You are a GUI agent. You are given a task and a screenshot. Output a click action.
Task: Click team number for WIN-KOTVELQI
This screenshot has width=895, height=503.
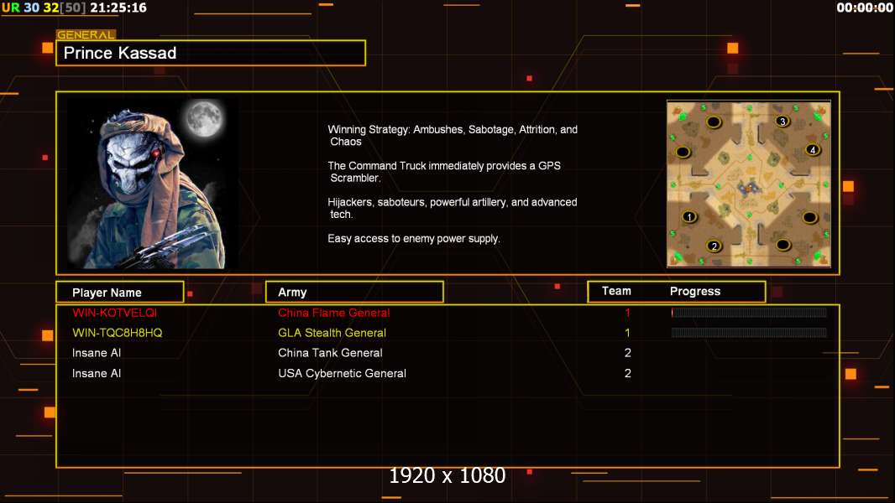pos(627,313)
